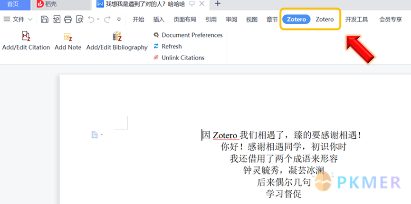This screenshot has height=204, width=411.
Task: Click the monitor icon on the document tab
Action: pyautogui.click(x=192, y=4)
